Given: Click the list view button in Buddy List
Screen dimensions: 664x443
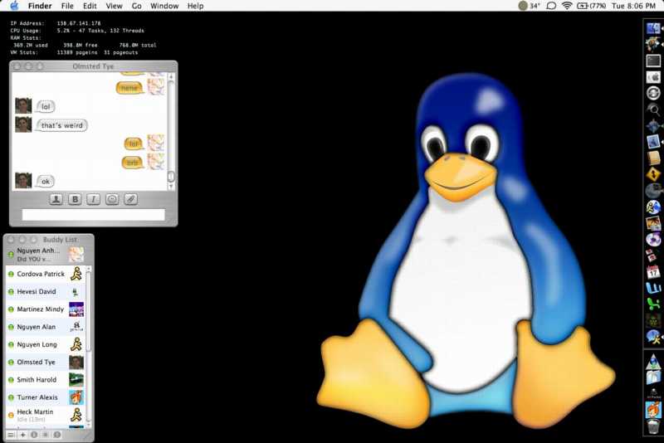Looking at the screenshot, I should (x=12, y=435).
